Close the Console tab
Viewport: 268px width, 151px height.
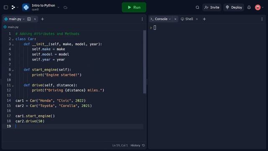pyautogui.click(x=175, y=19)
